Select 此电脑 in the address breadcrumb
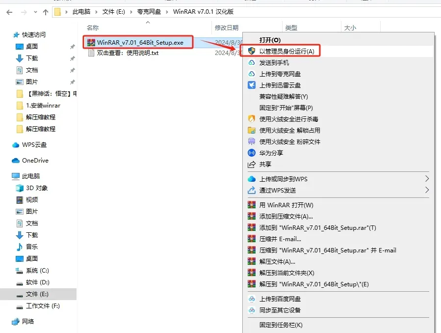The width and height of the screenshot is (441, 333). 81,12
